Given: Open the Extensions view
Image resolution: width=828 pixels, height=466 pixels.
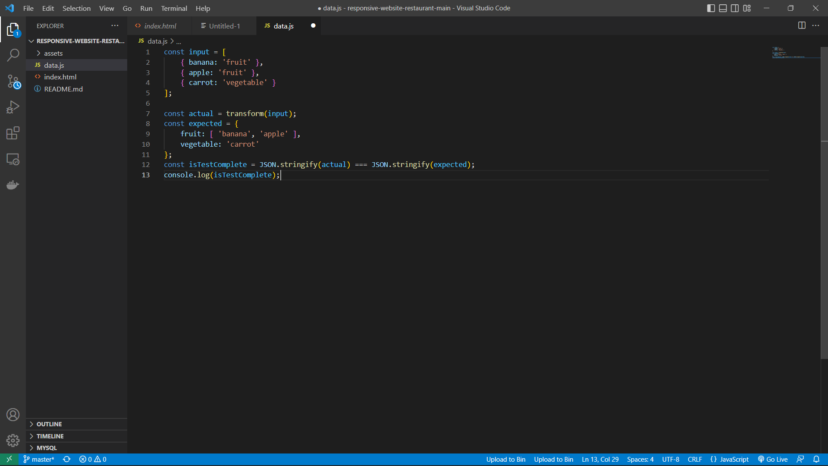Looking at the screenshot, I should pyautogui.click(x=13, y=133).
